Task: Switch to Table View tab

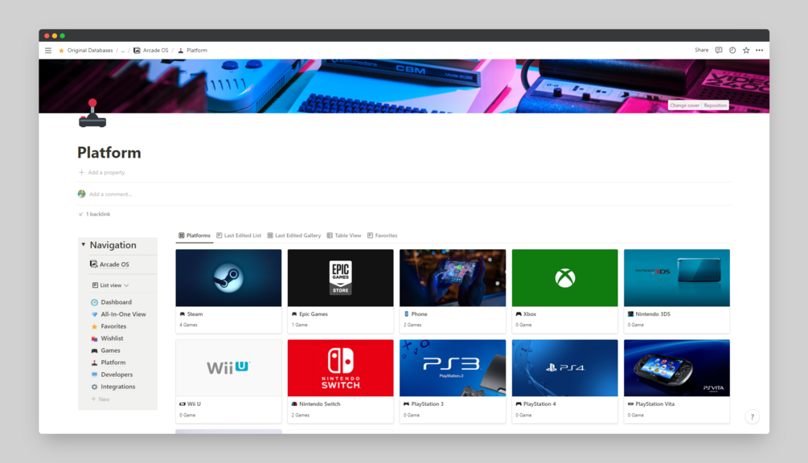Action: pos(344,236)
